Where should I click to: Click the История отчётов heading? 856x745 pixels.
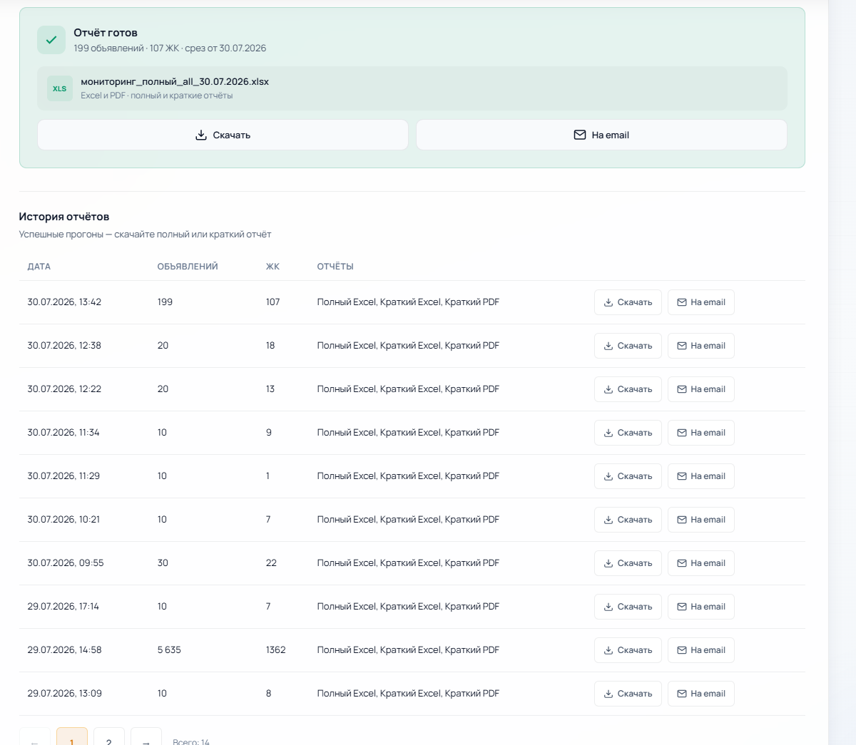(x=64, y=217)
